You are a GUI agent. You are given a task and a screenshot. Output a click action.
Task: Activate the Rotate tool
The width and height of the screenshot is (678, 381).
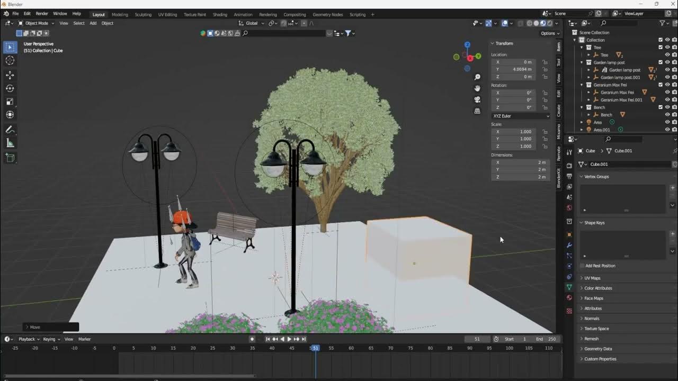[10, 88]
